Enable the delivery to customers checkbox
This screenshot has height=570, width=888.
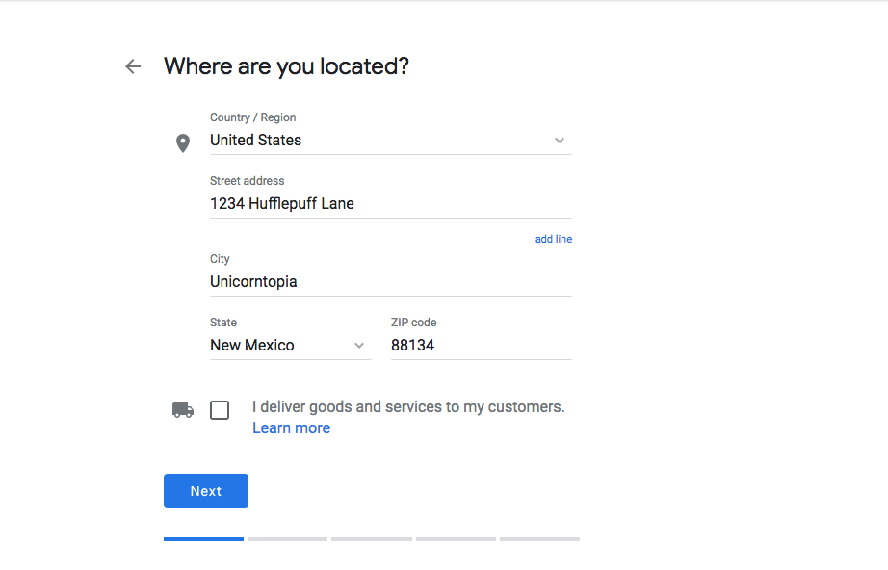point(219,409)
